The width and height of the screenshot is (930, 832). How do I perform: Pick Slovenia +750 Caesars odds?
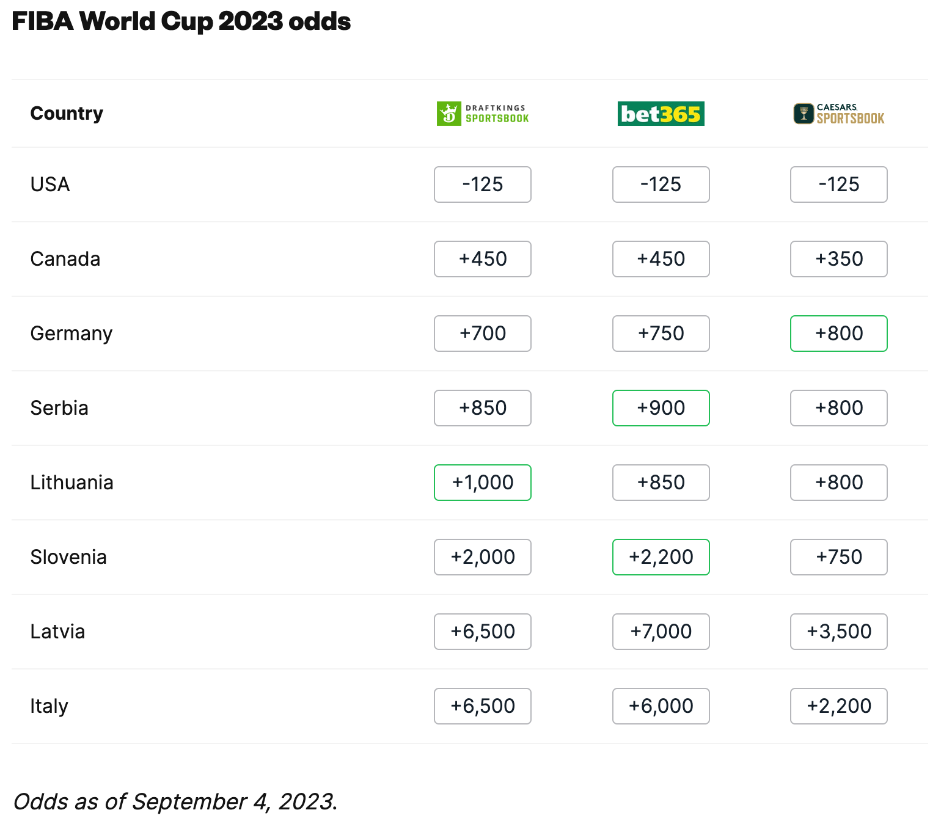839,557
